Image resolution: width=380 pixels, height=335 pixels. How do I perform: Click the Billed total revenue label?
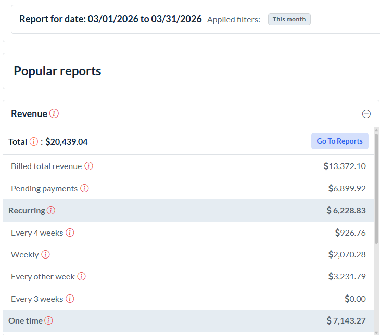[x=46, y=166]
